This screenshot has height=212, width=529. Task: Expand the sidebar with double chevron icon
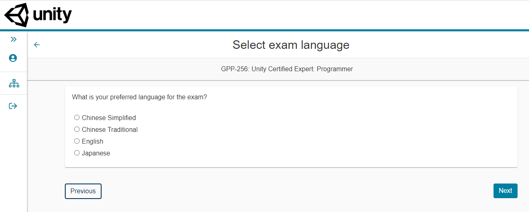[x=13, y=39]
